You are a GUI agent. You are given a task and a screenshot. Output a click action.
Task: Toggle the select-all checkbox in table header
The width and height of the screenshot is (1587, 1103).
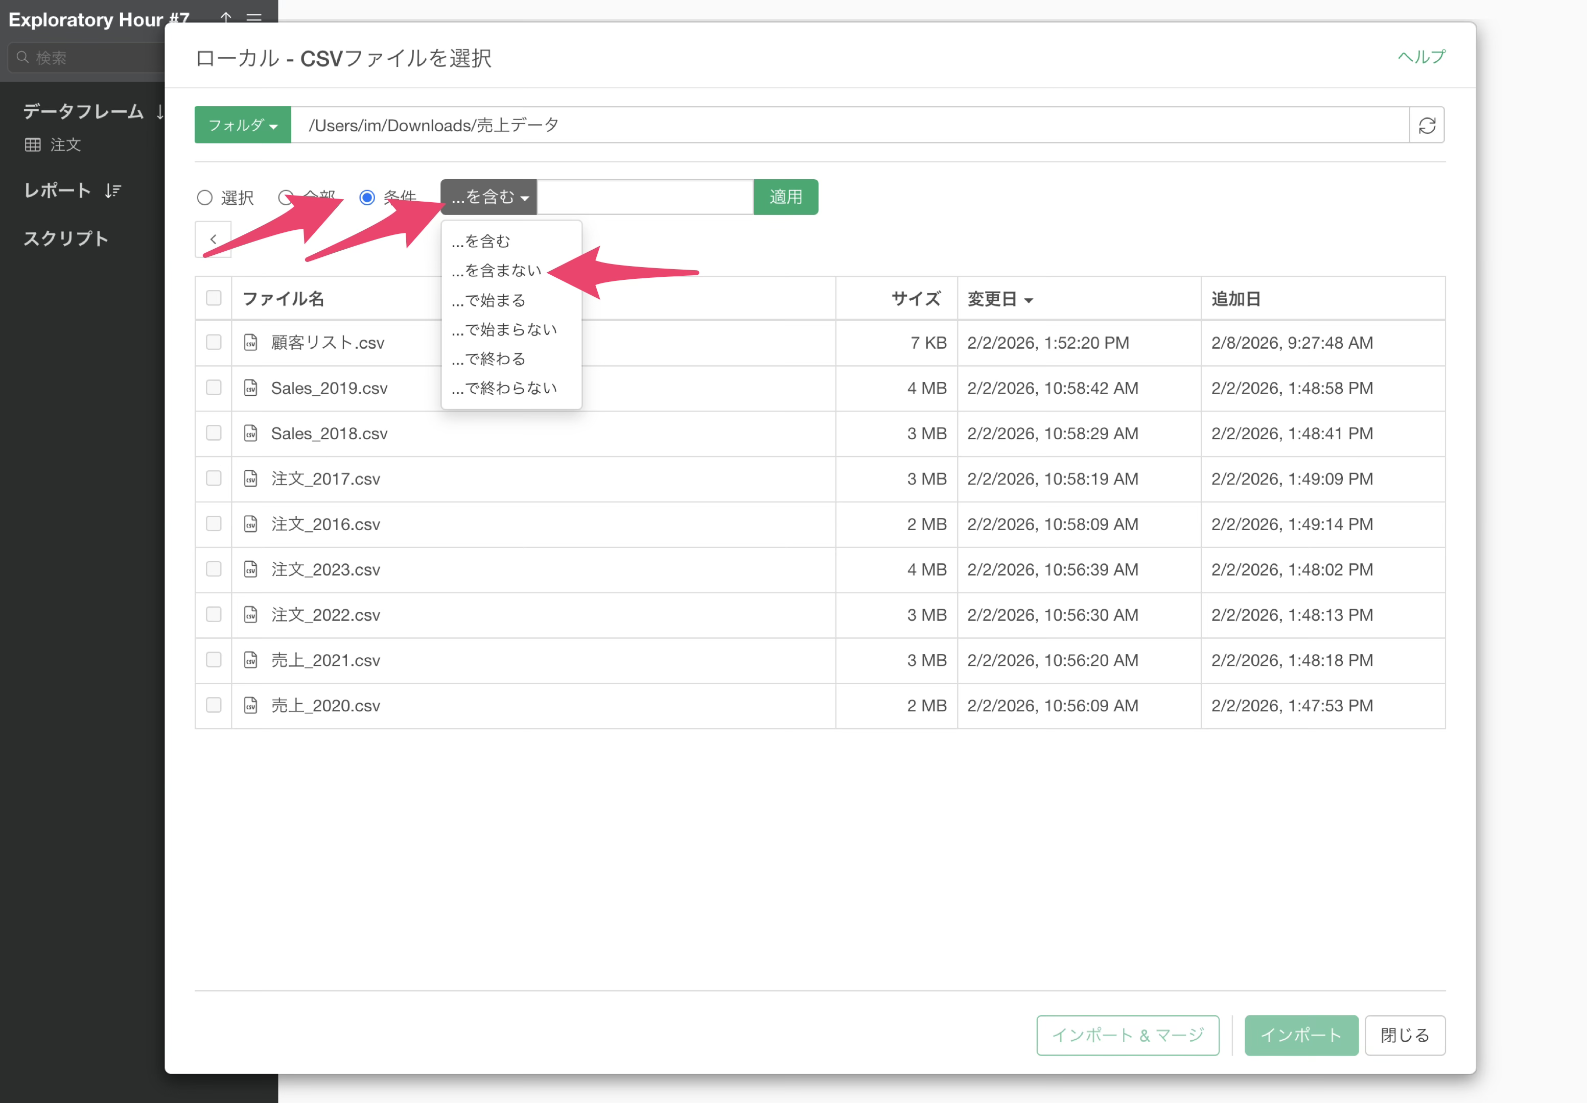point(214,298)
